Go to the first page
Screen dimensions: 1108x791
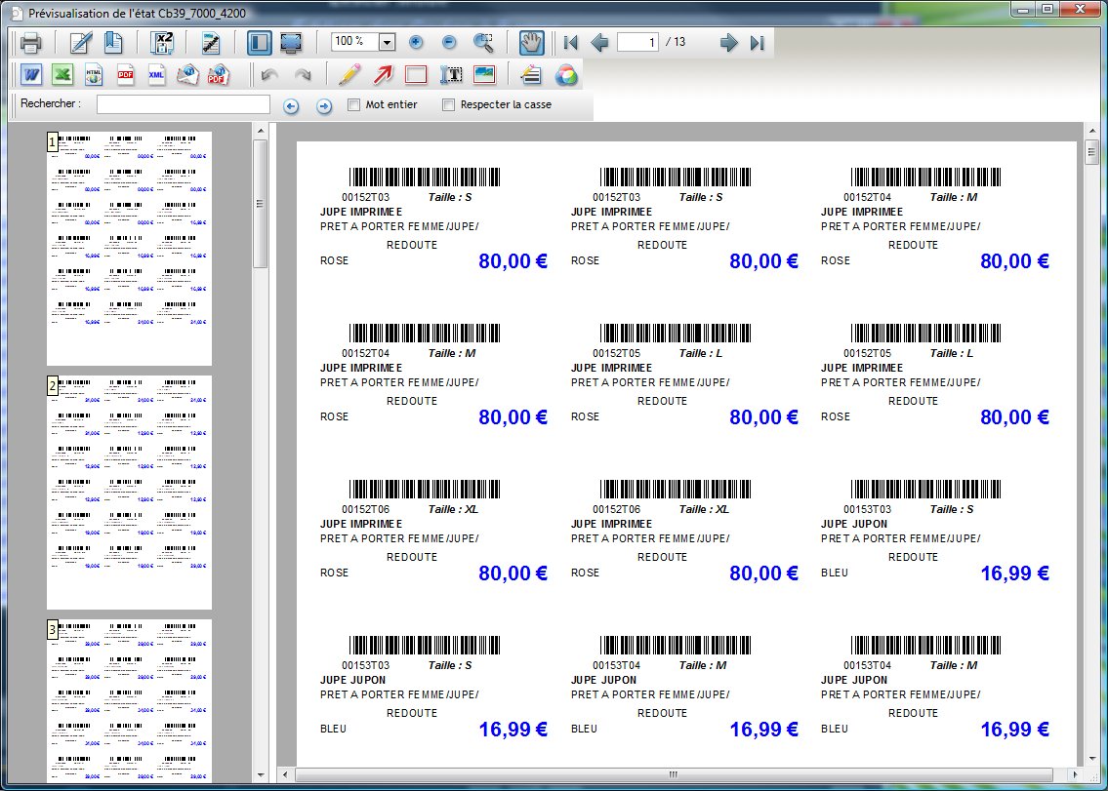pyautogui.click(x=571, y=43)
